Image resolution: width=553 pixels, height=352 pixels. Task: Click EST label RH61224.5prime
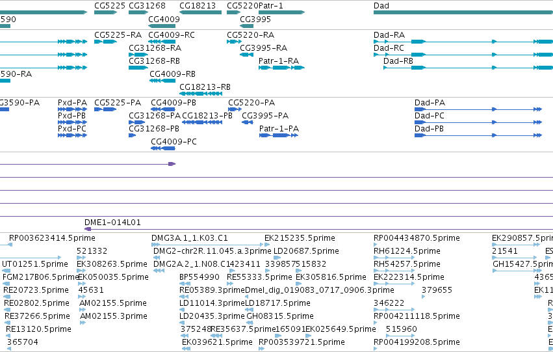[x=407, y=251]
